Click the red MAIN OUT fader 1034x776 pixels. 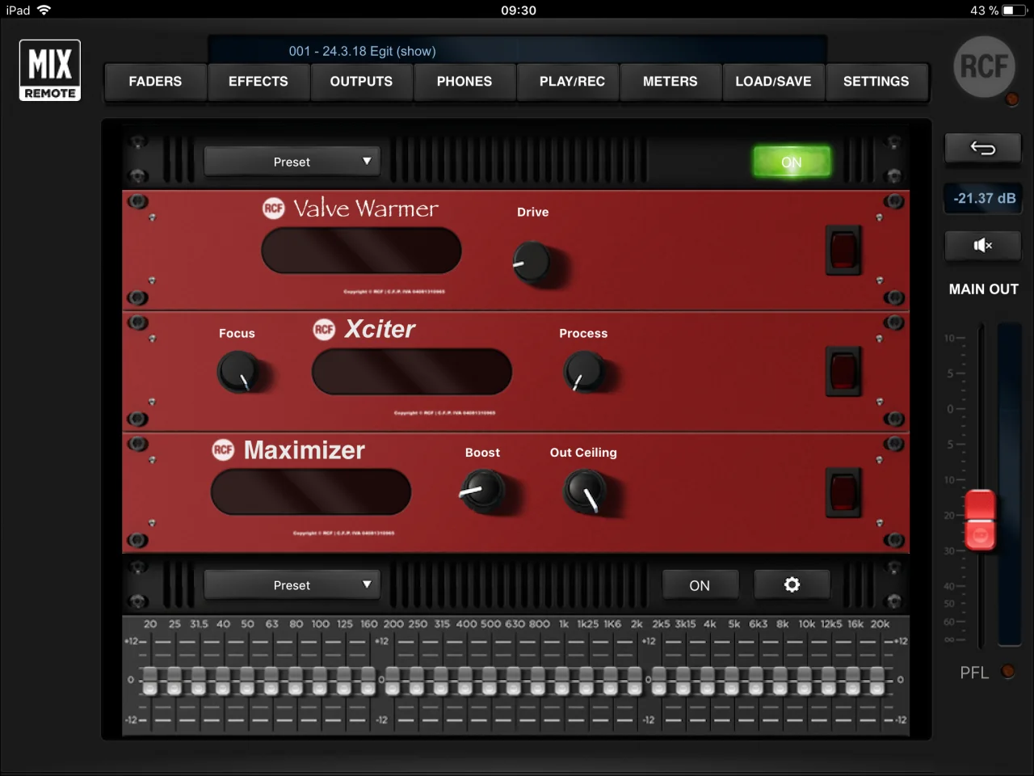(x=981, y=520)
